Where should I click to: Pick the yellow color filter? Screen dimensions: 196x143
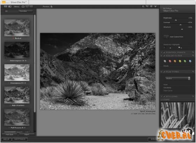coord(180,61)
